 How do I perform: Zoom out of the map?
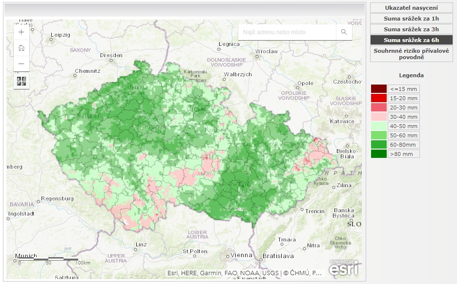(21, 64)
